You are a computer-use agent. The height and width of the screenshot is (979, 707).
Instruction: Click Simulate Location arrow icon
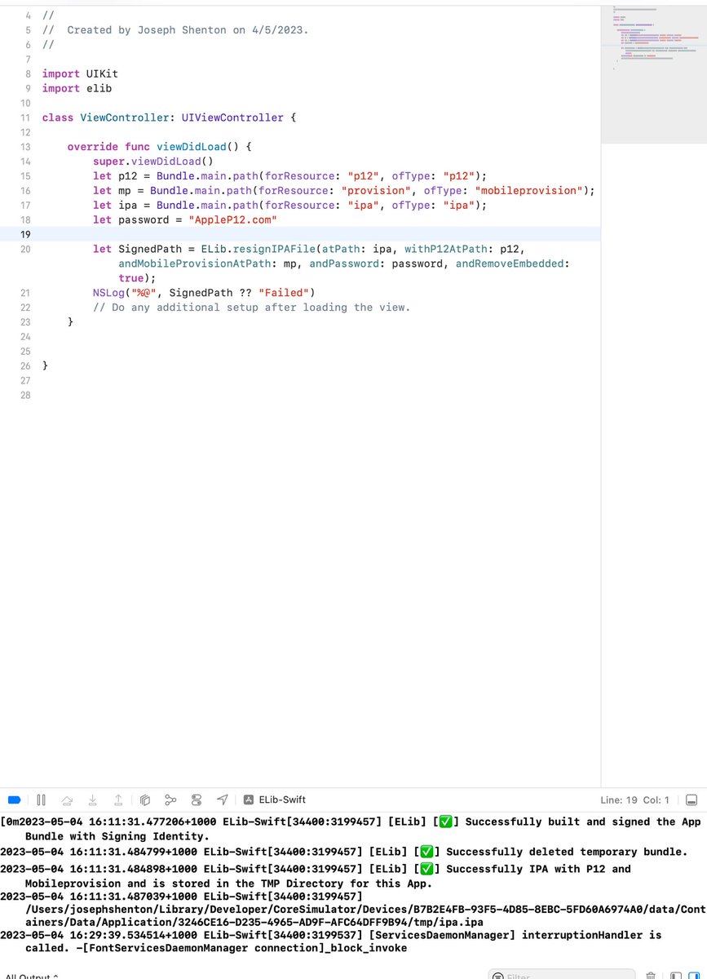click(x=222, y=800)
